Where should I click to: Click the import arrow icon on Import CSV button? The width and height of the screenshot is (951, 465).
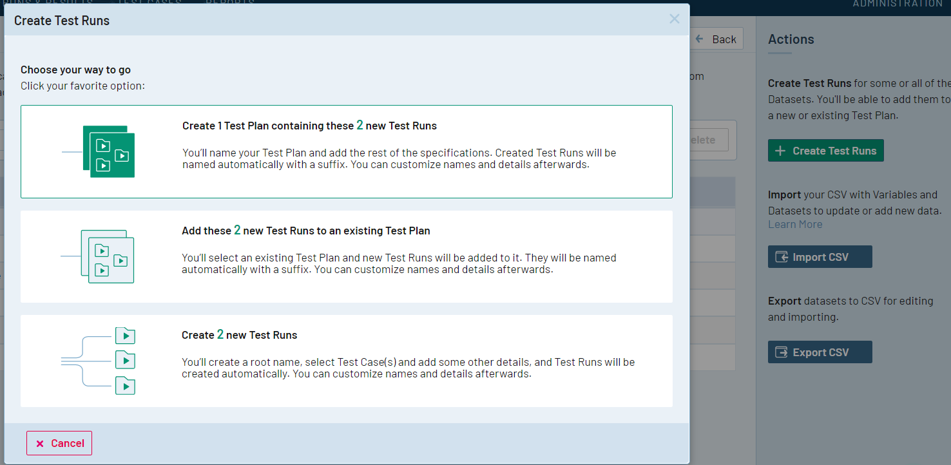(783, 256)
